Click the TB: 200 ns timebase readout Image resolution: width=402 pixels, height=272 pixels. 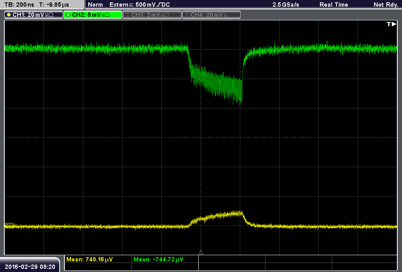click(x=19, y=5)
